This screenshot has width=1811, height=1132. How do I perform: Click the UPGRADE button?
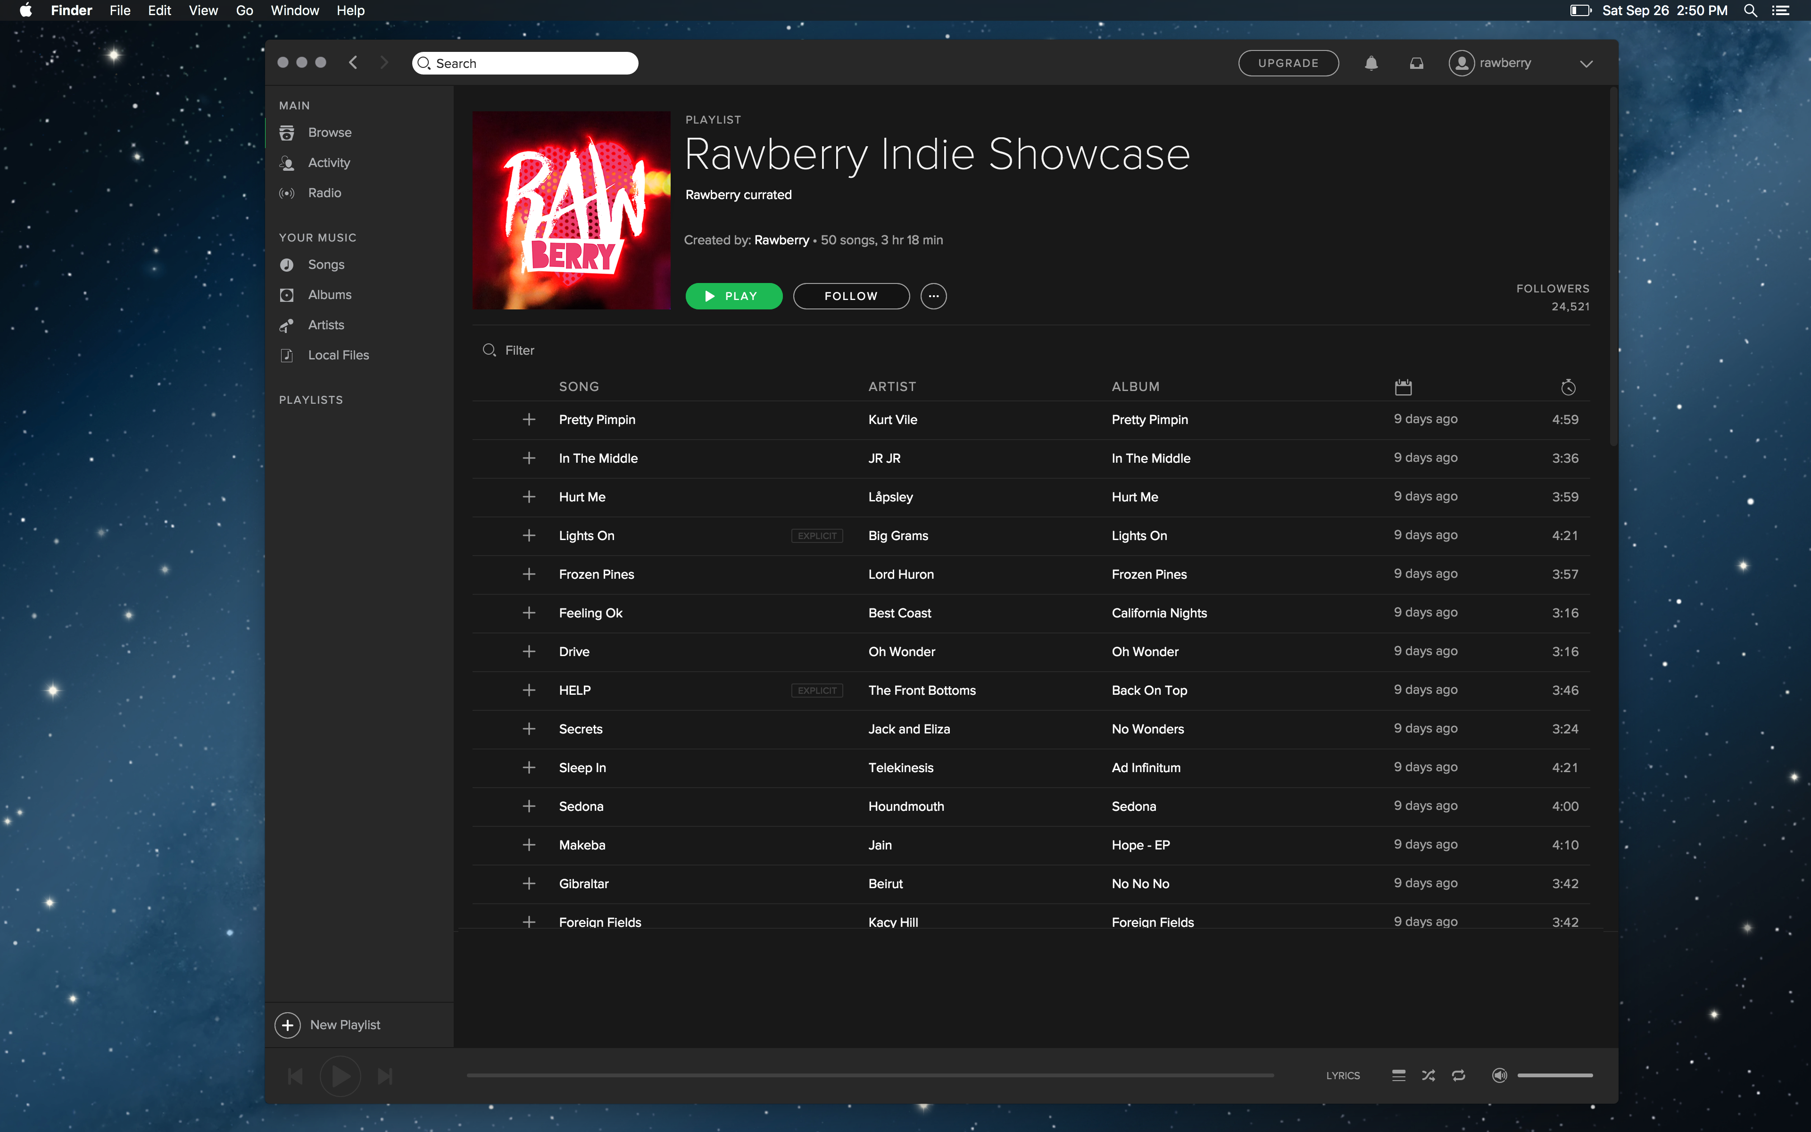[1288, 63]
